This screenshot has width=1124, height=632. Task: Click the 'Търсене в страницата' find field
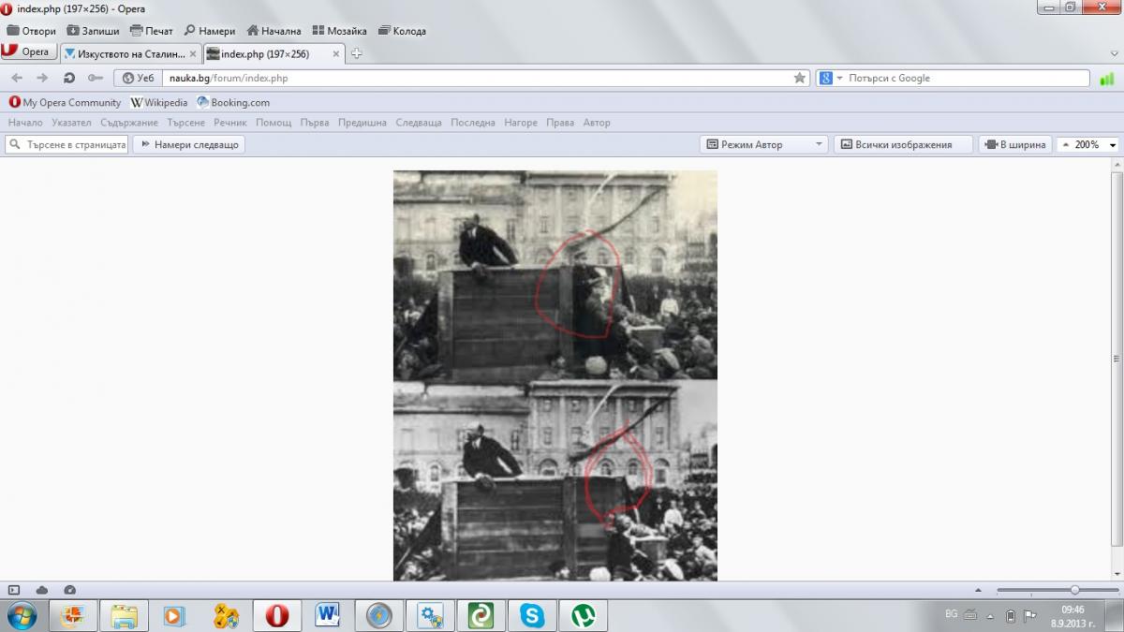[67, 145]
